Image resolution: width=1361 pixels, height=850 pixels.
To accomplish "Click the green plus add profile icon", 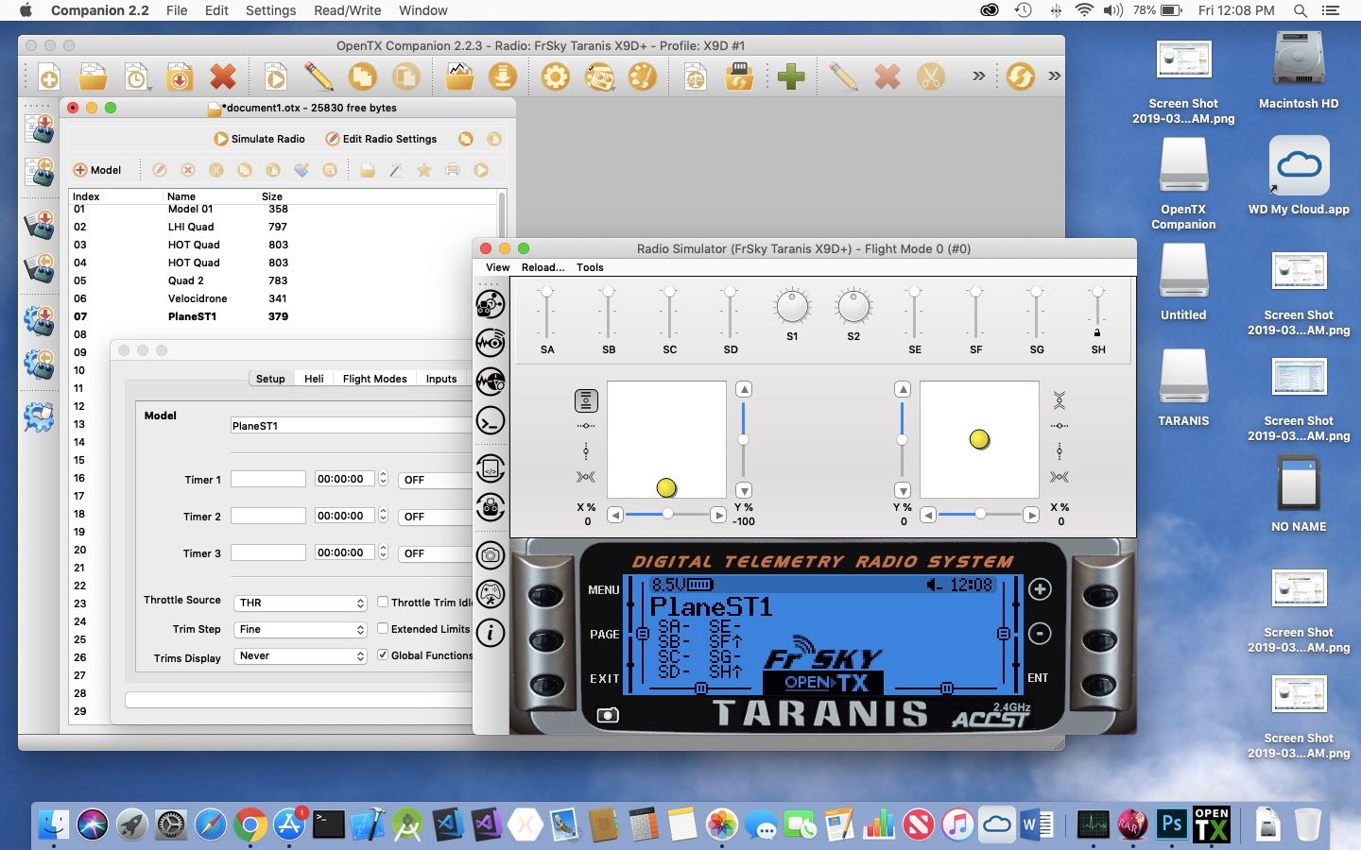I will tap(791, 76).
